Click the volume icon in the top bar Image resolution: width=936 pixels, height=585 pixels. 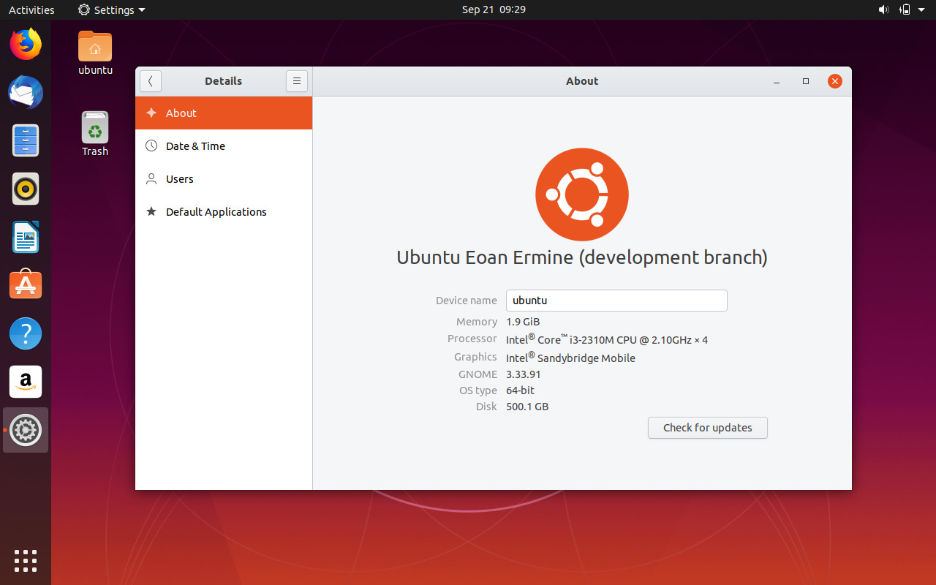(884, 10)
